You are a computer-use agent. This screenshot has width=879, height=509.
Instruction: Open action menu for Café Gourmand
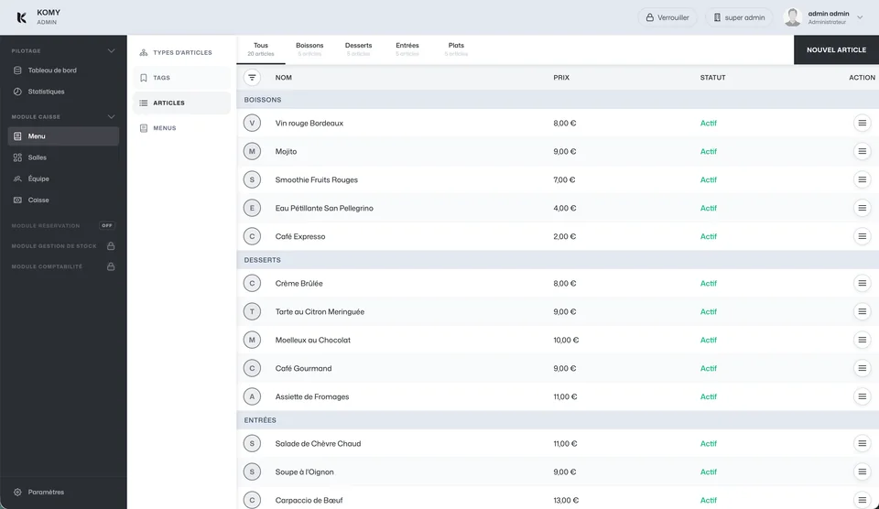pos(863,368)
